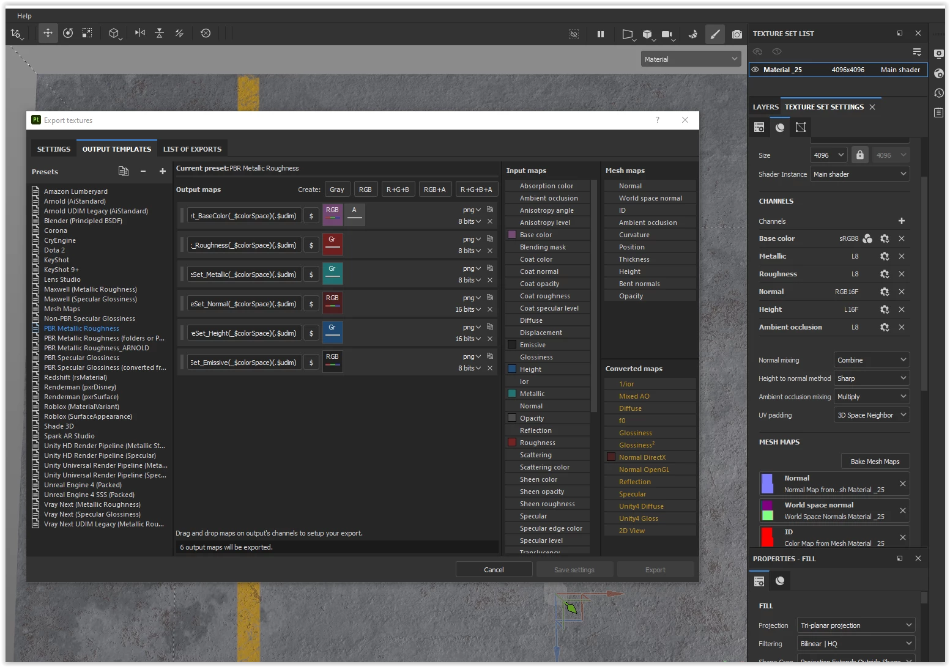Remove the Roughness channel with X
This screenshot has width=950, height=667.
coord(902,274)
